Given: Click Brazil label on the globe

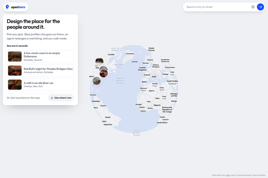Looking at the screenshot, I should 108,117.
